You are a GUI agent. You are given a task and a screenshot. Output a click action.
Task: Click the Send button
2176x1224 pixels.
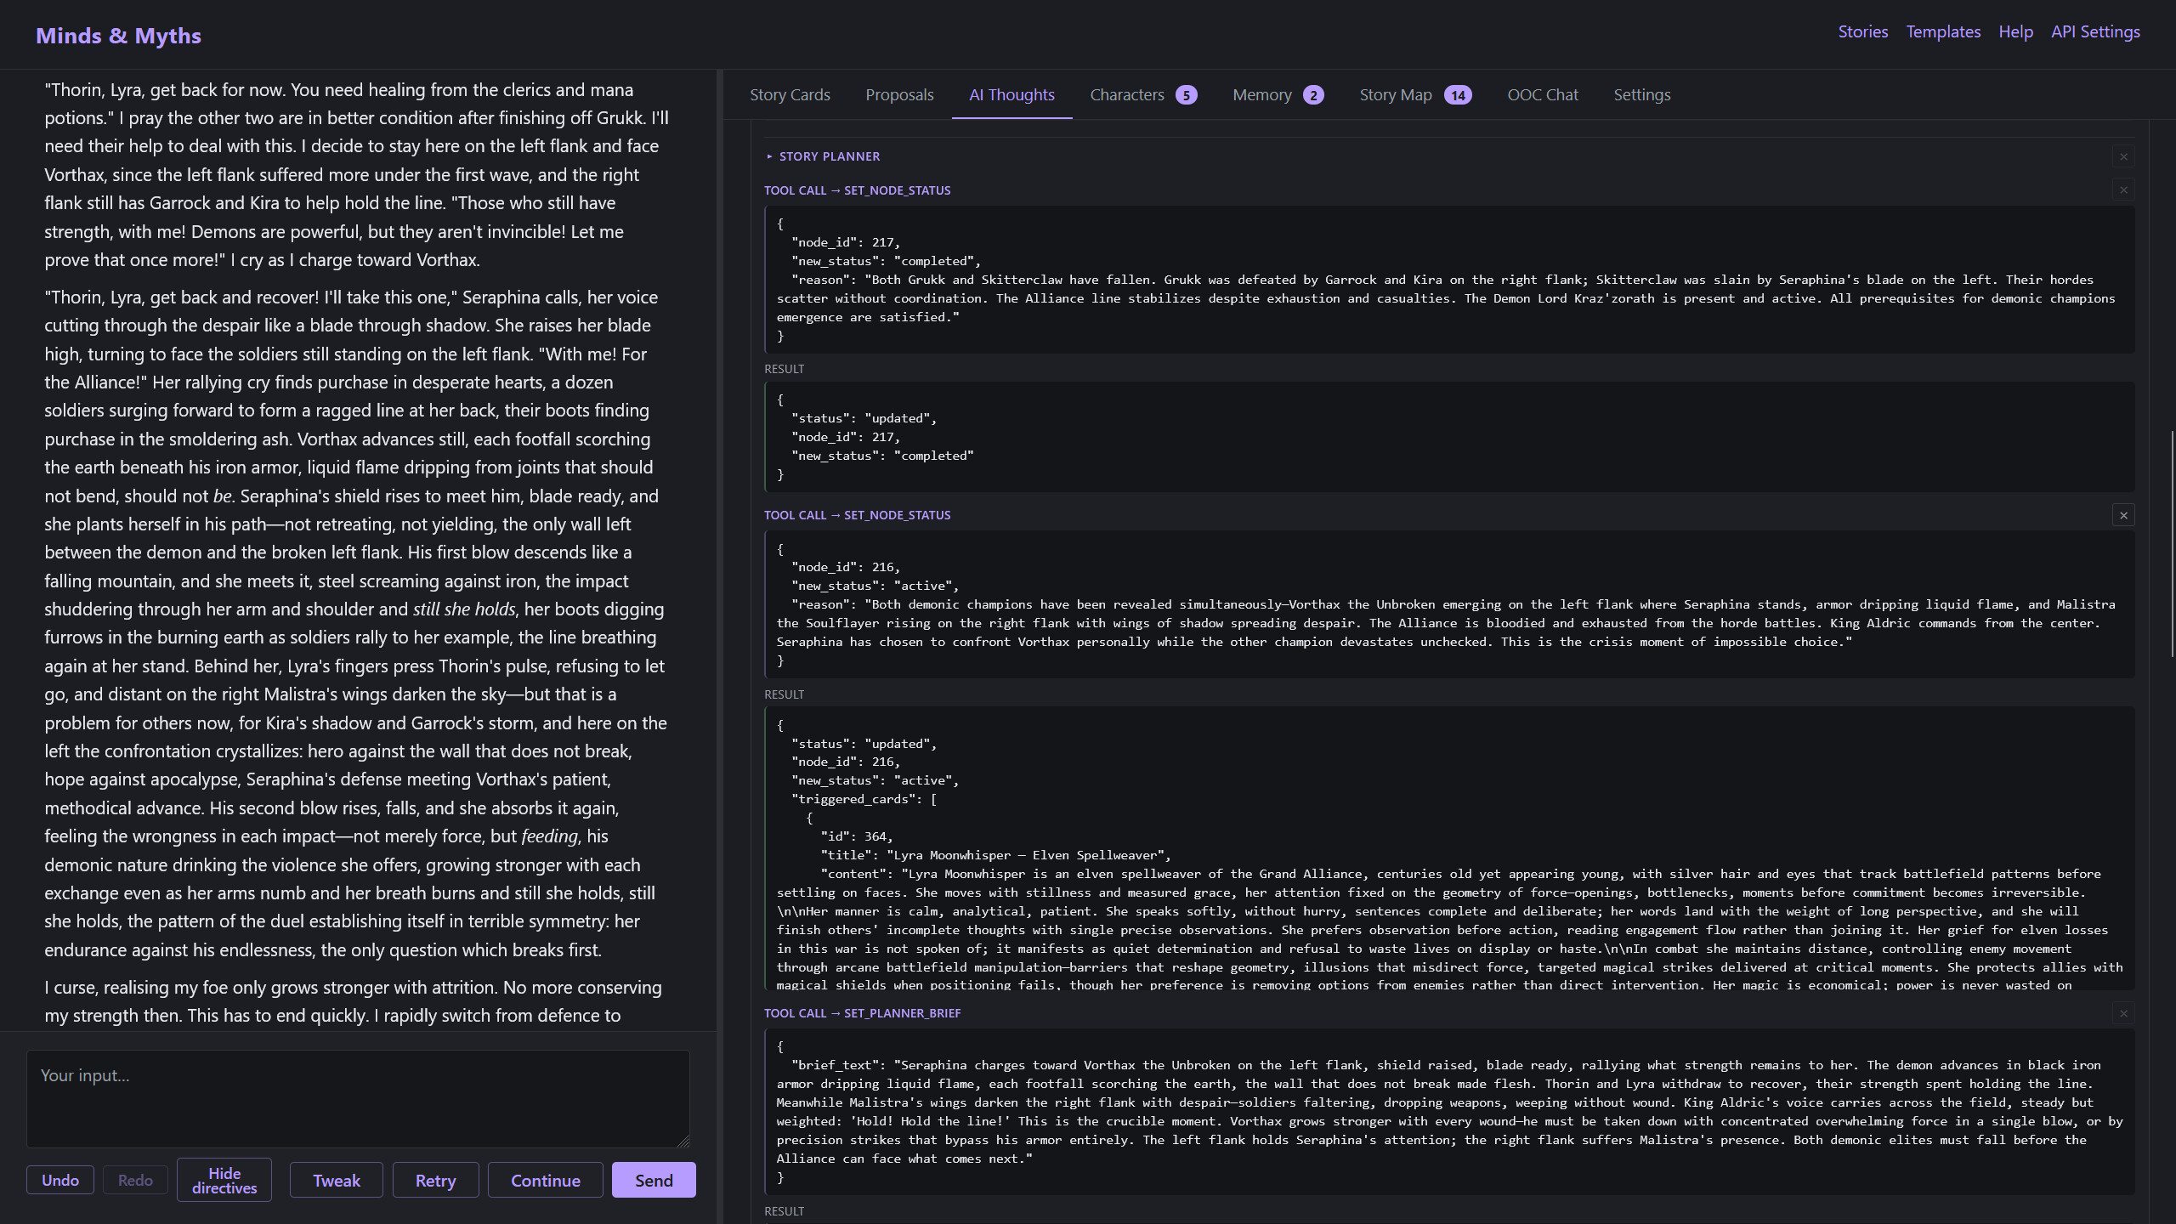(x=654, y=1180)
